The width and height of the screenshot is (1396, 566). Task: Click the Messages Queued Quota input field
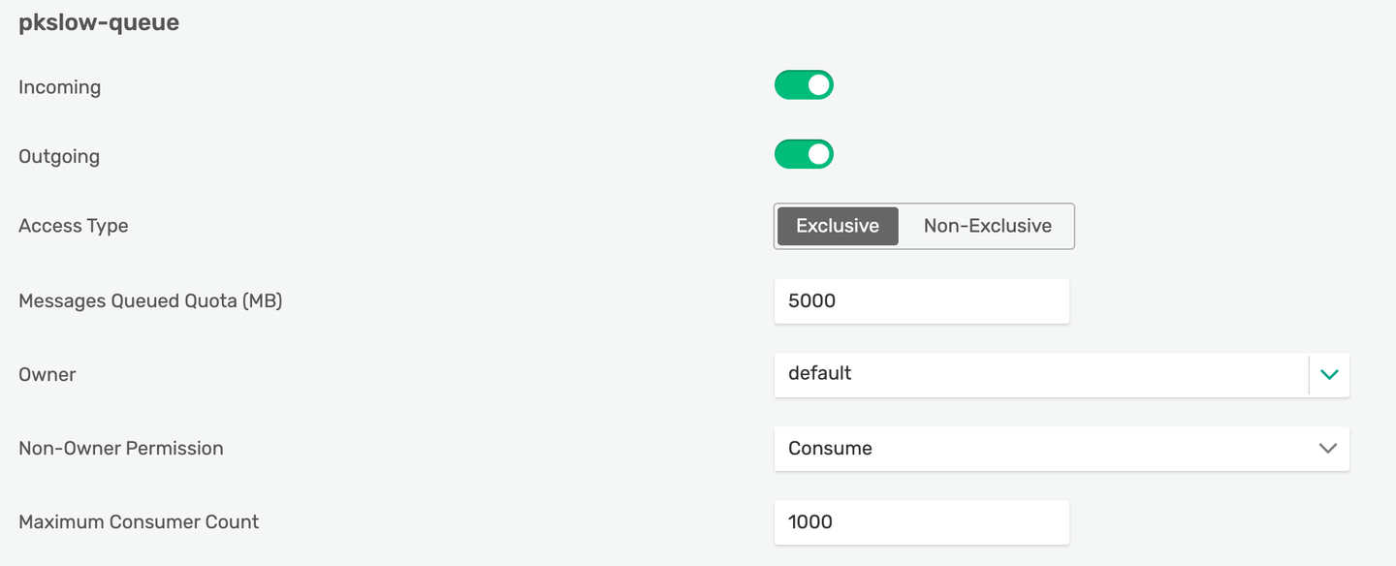[x=921, y=301]
